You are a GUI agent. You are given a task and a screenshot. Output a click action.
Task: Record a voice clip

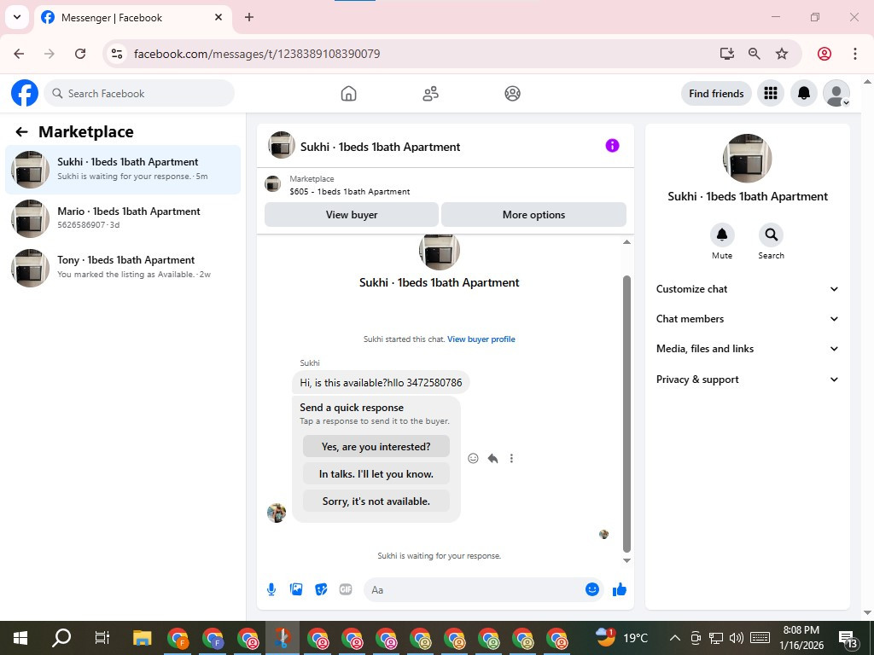(x=271, y=589)
